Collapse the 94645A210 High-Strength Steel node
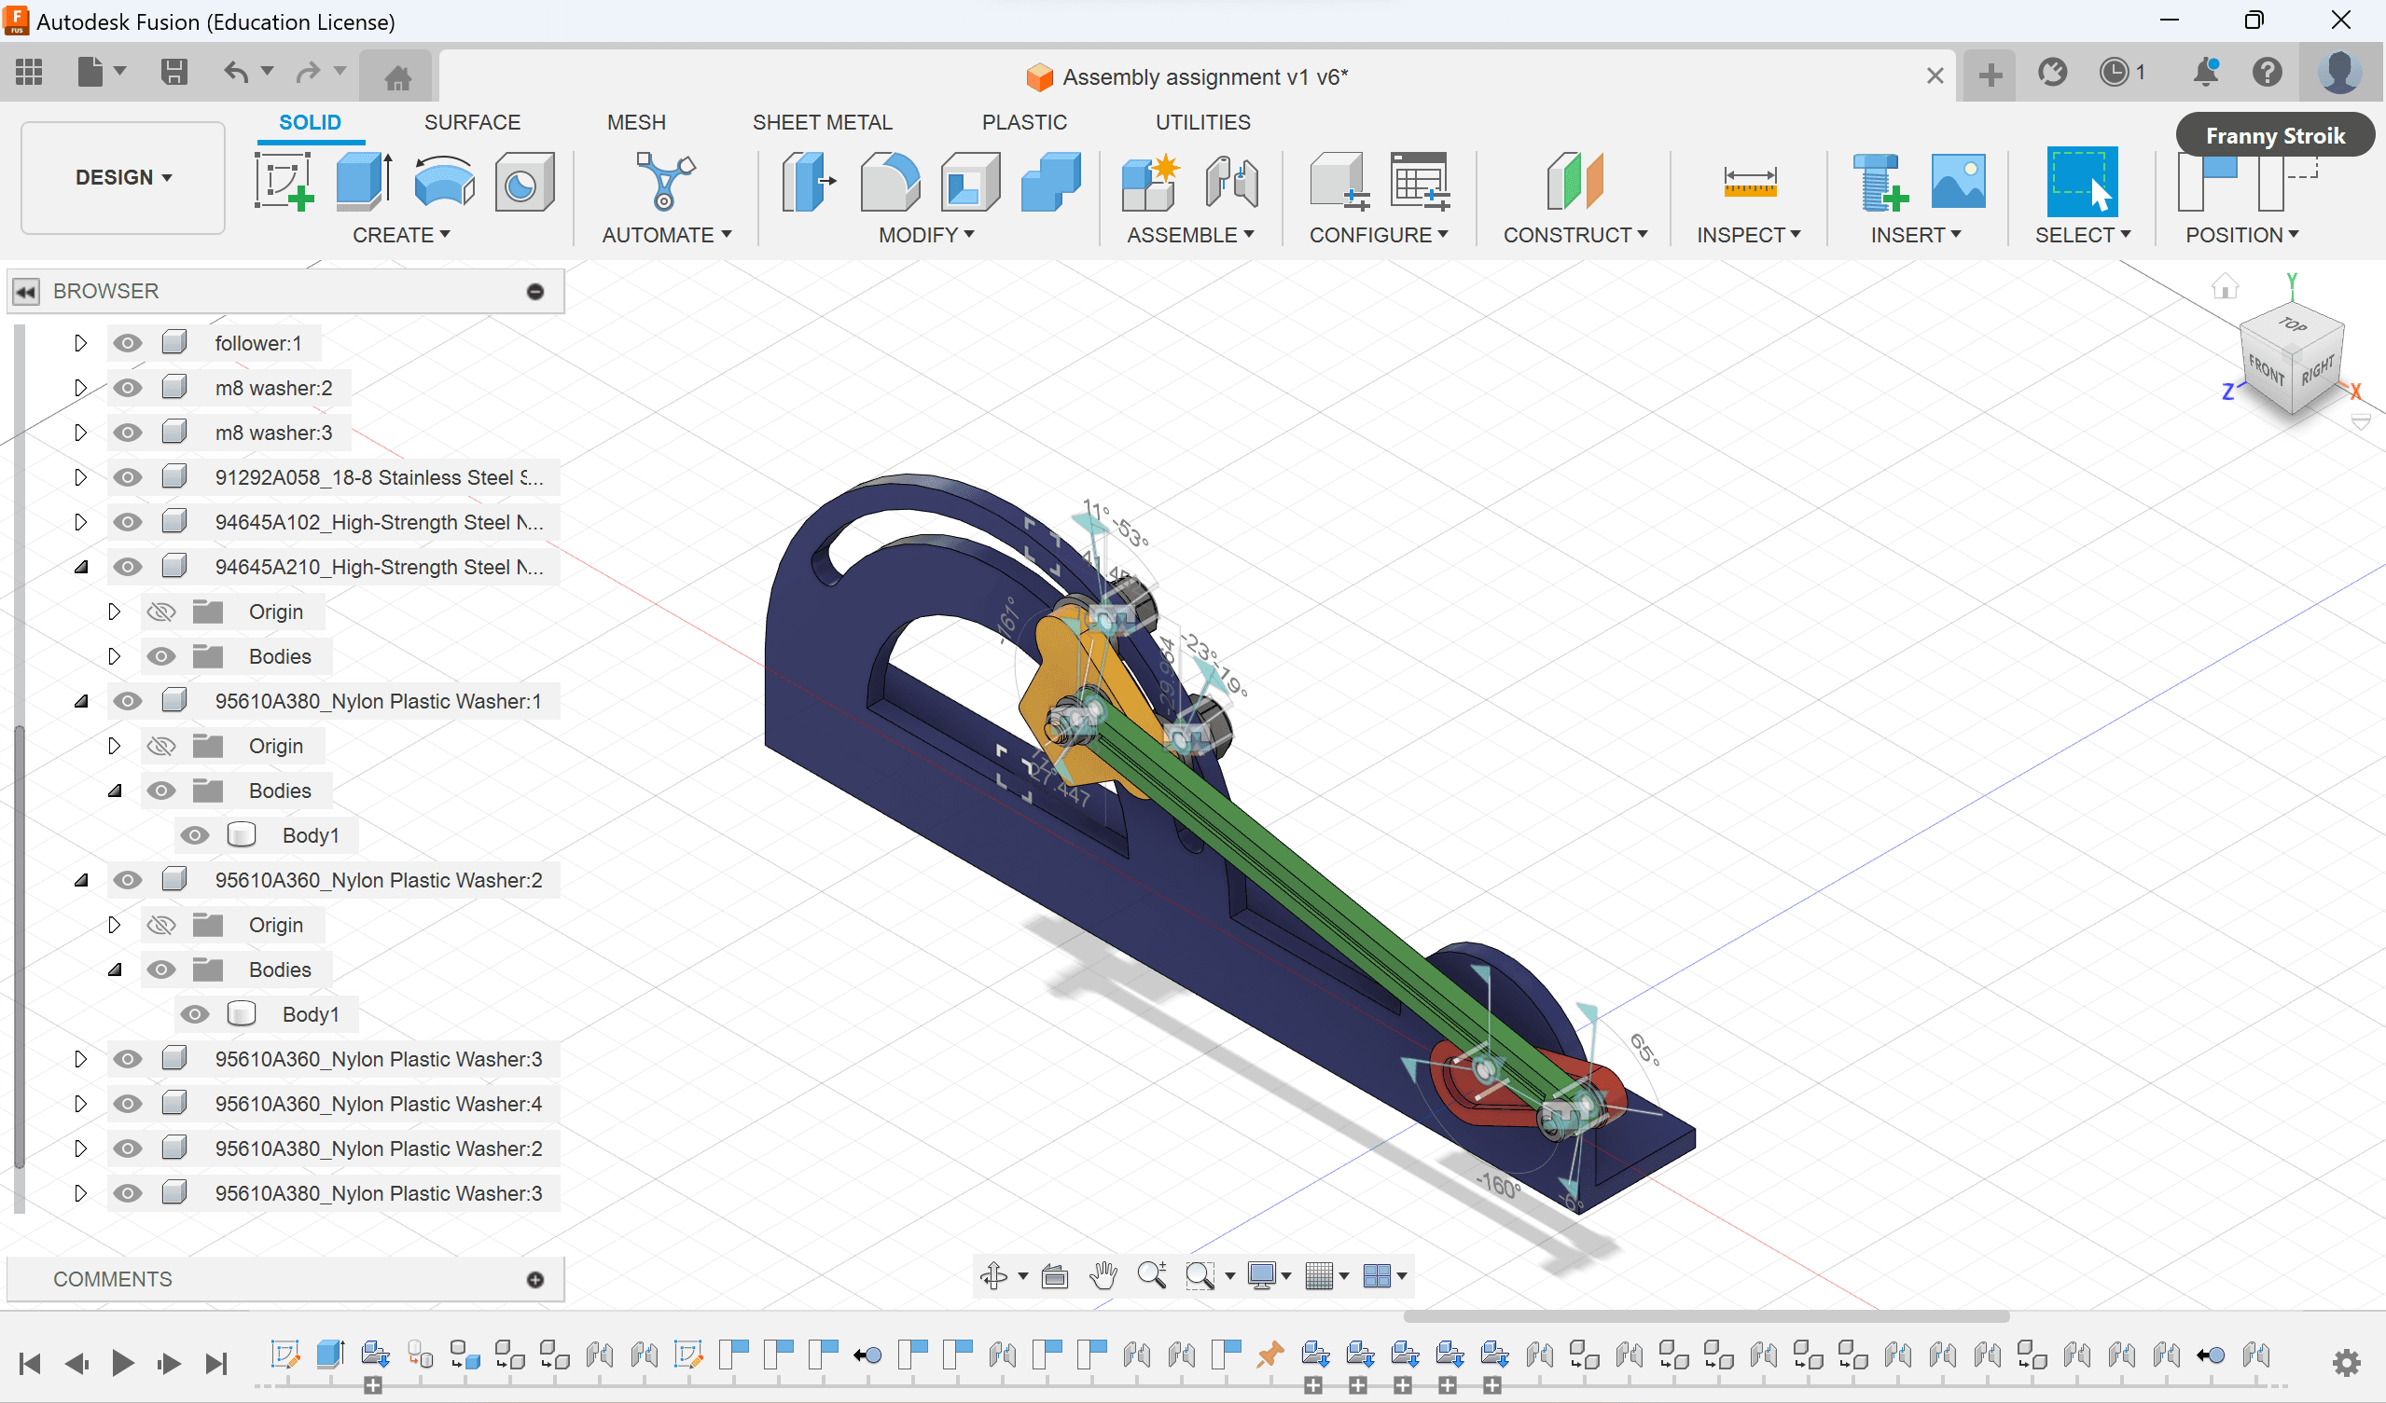2386x1403 pixels. coord(80,567)
